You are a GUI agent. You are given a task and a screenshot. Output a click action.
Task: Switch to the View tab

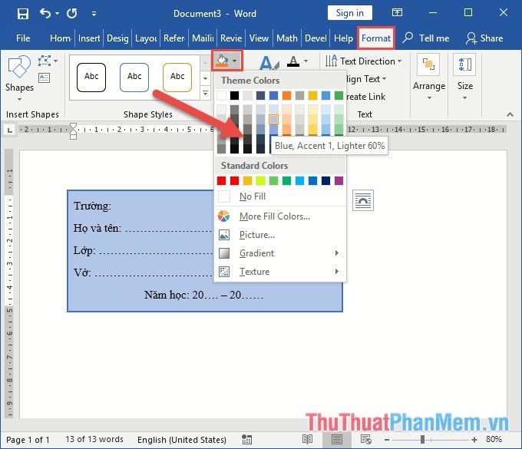(259, 38)
